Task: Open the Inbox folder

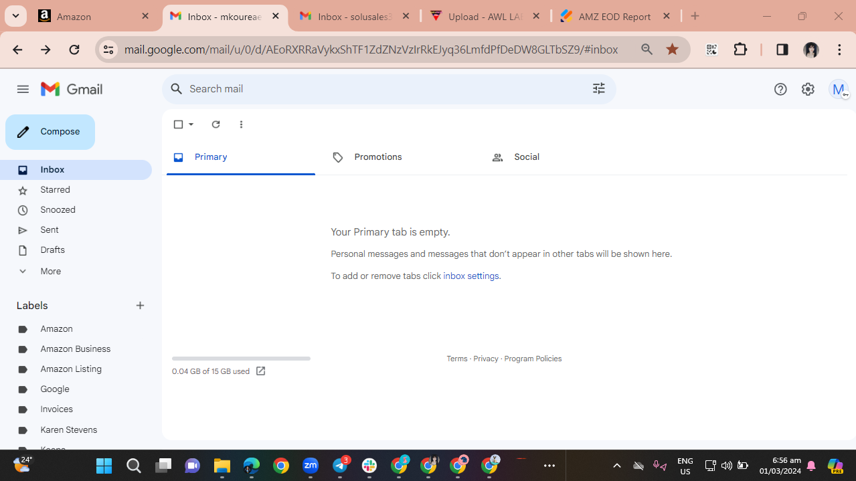Action: point(76,170)
